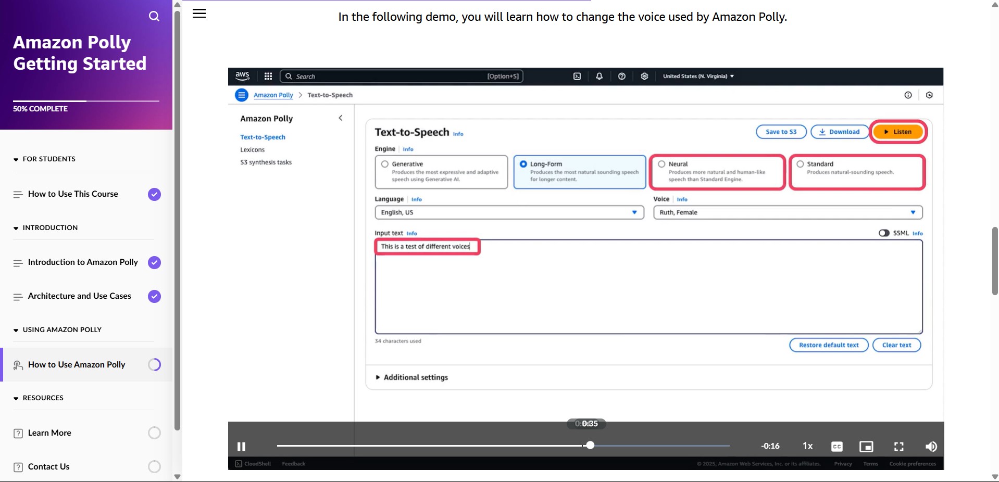Select the Long-Form engine radio button
The image size is (999, 482).
523,164
